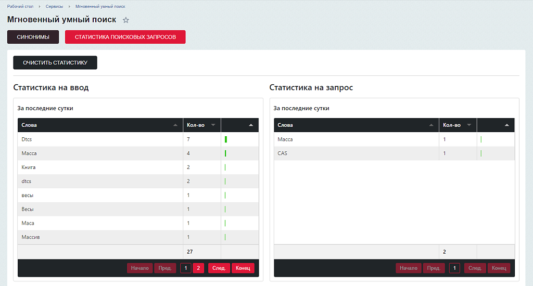Jump to Конец in input statistics pagination
533x286 pixels.
pos(243,268)
